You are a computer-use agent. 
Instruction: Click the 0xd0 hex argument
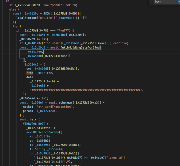pyautogui.click(x=47, y=128)
